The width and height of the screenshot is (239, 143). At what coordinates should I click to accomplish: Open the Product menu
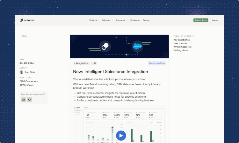pyautogui.click(x=93, y=20)
